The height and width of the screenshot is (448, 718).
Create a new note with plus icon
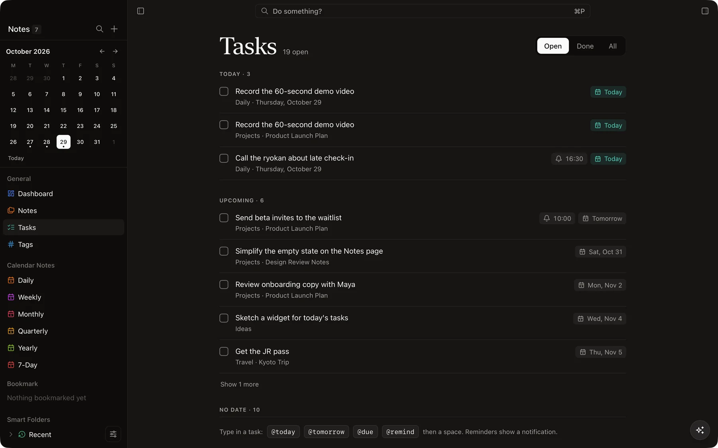pyautogui.click(x=114, y=29)
